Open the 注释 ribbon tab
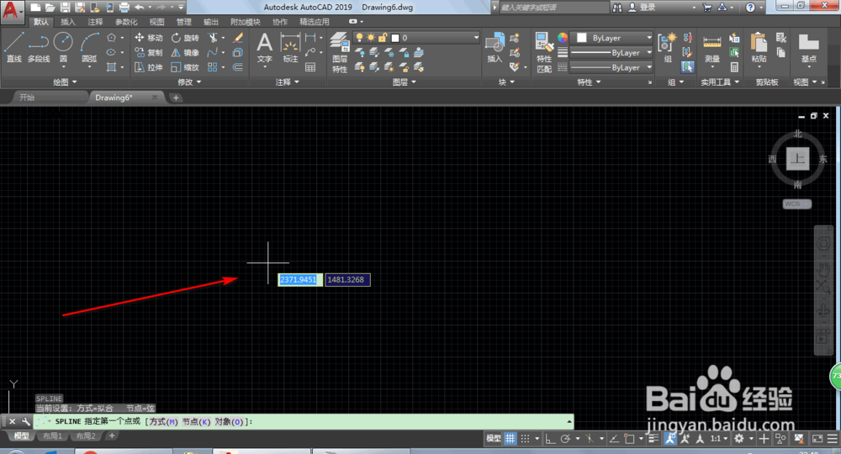Screen dimensions: 841x454 [x=96, y=22]
